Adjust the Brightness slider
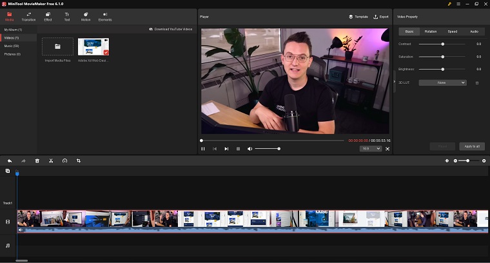 [x=442, y=70]
